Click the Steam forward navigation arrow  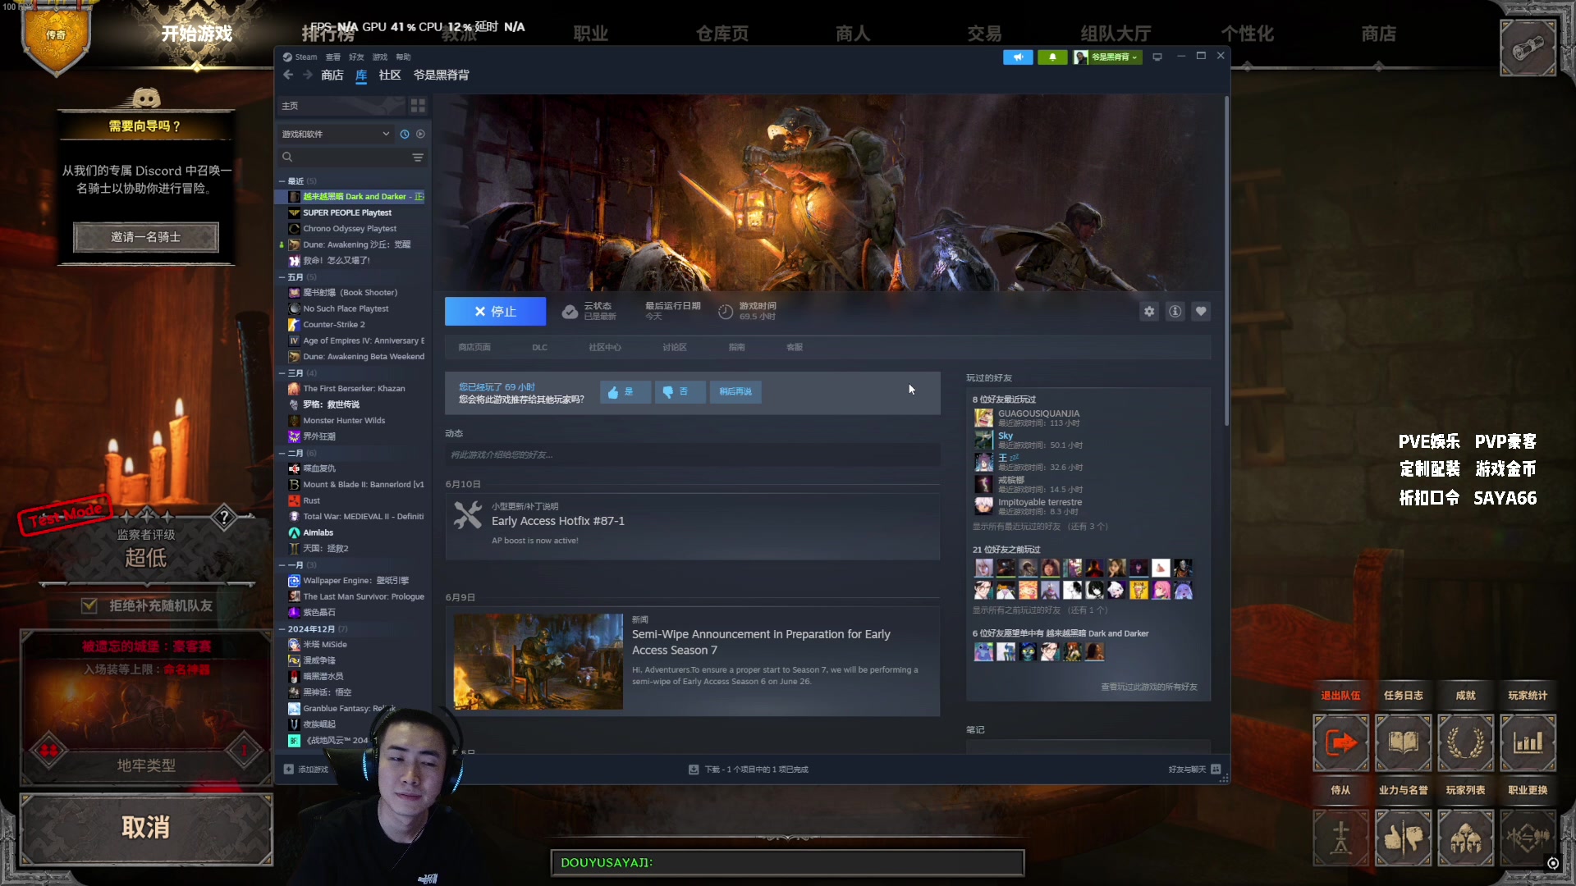(x=307, y=75)
